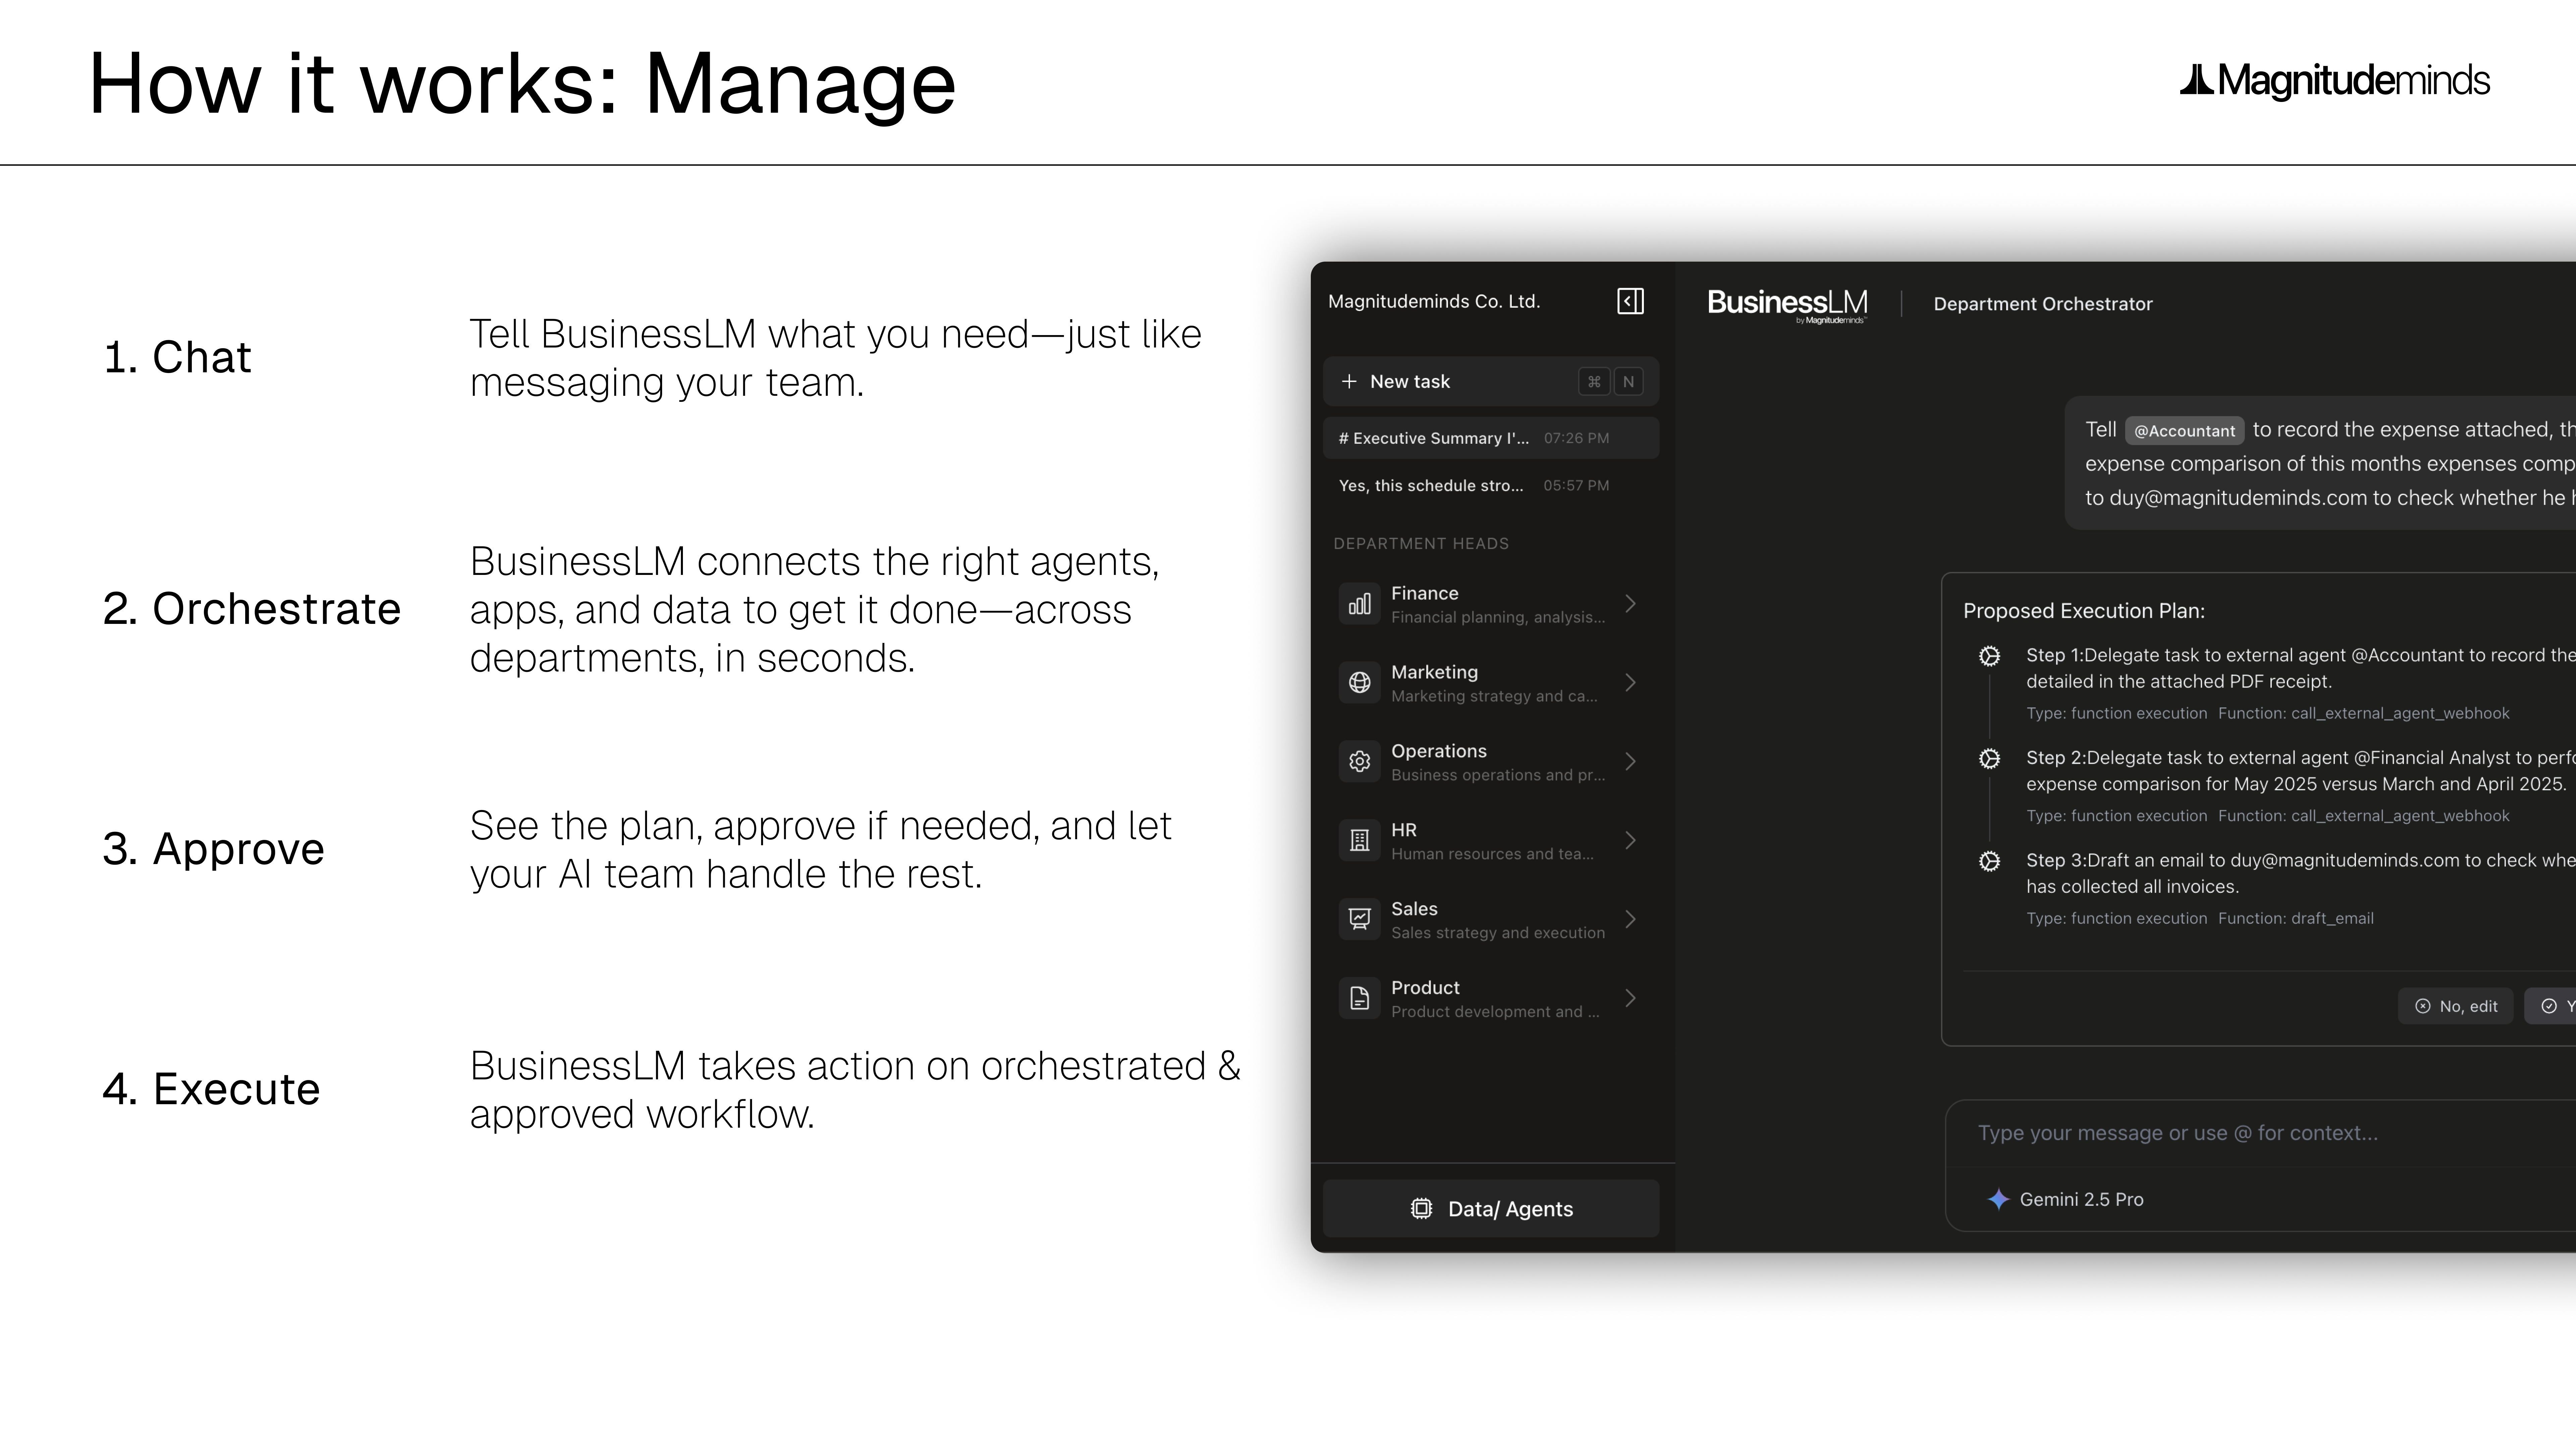Click the command key shortcut badge
The image size is (2576, 1449).
point(1594,382)
